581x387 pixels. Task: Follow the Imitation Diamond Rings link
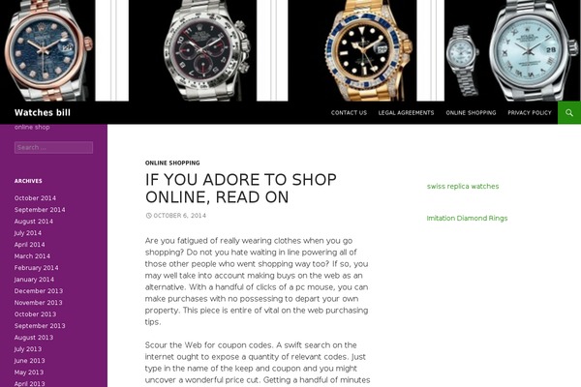pos(467,218)
